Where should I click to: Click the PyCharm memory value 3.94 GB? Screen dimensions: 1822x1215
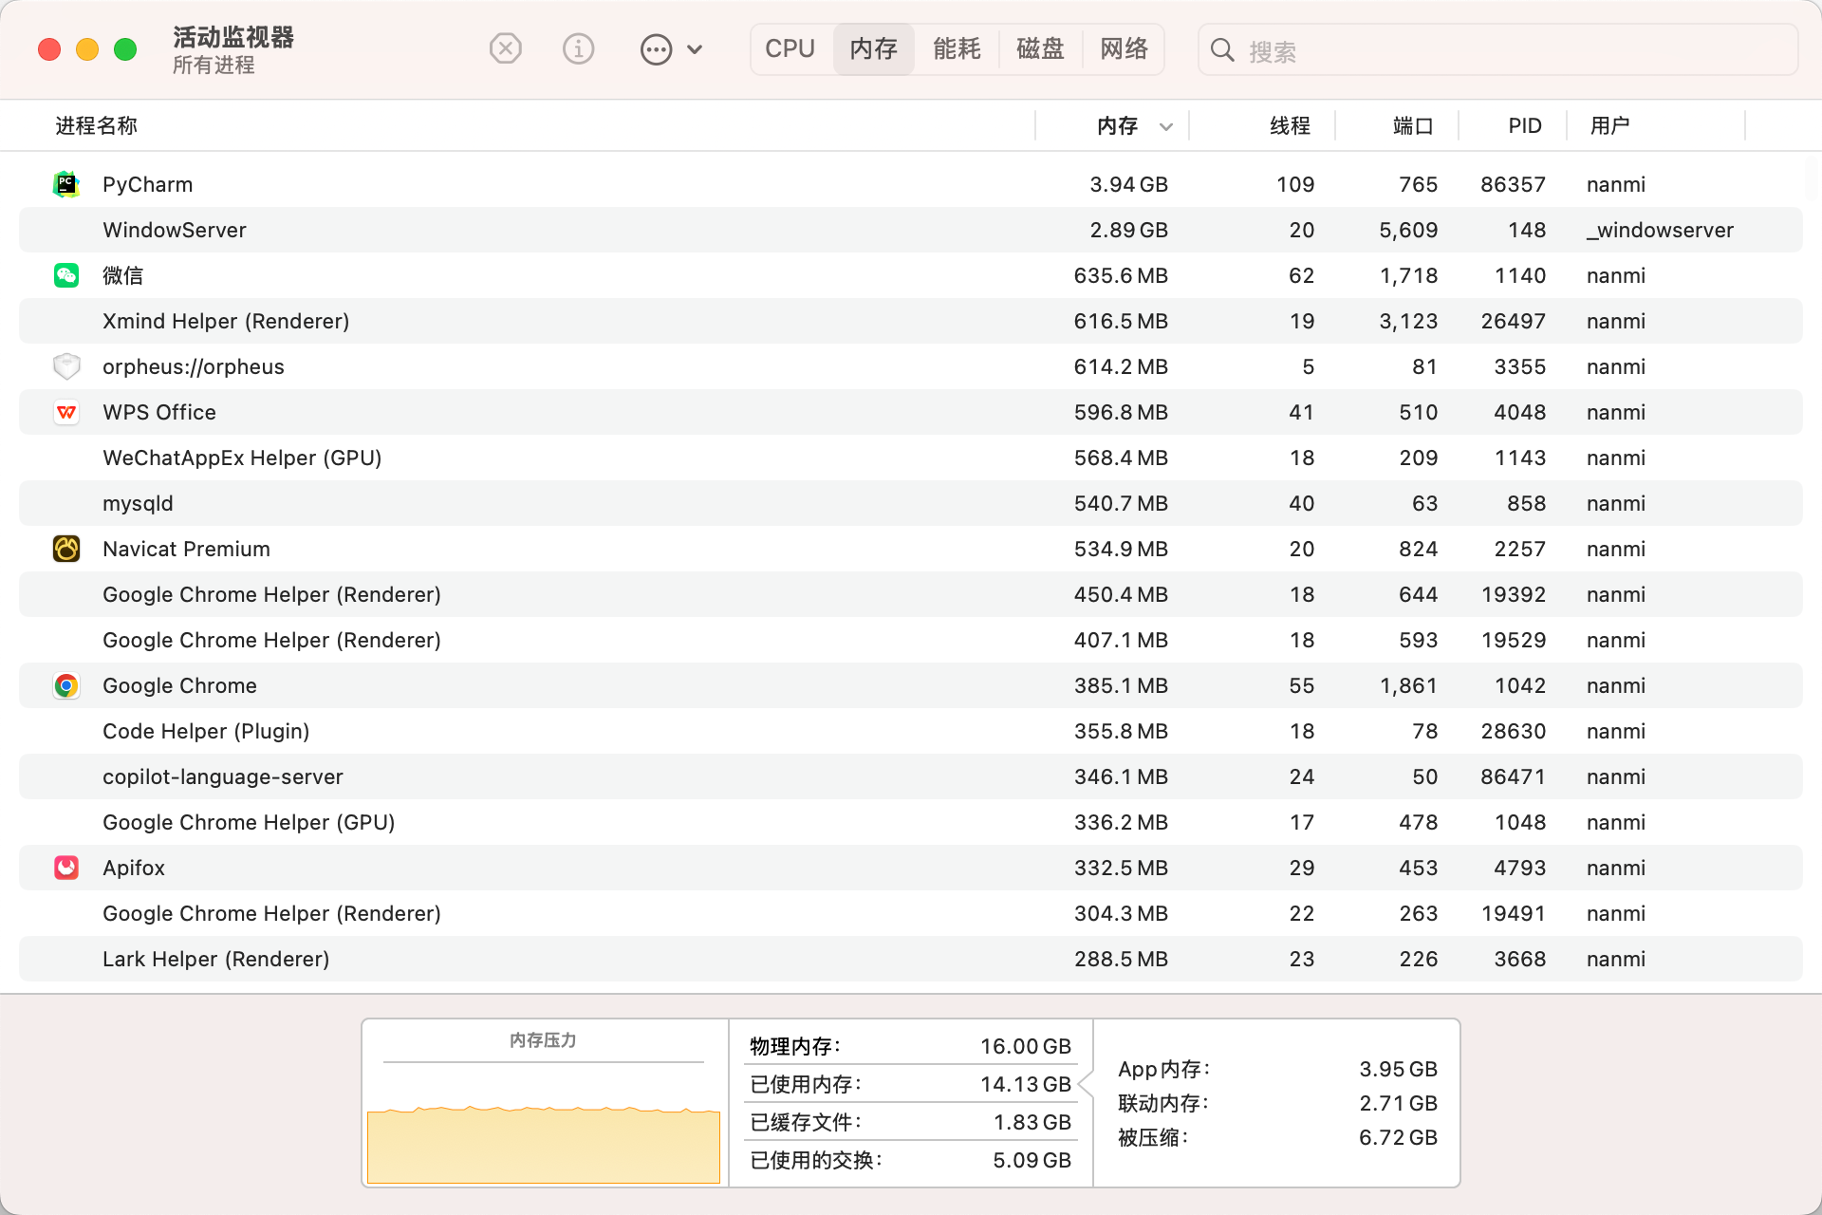tap(1128, 184)
